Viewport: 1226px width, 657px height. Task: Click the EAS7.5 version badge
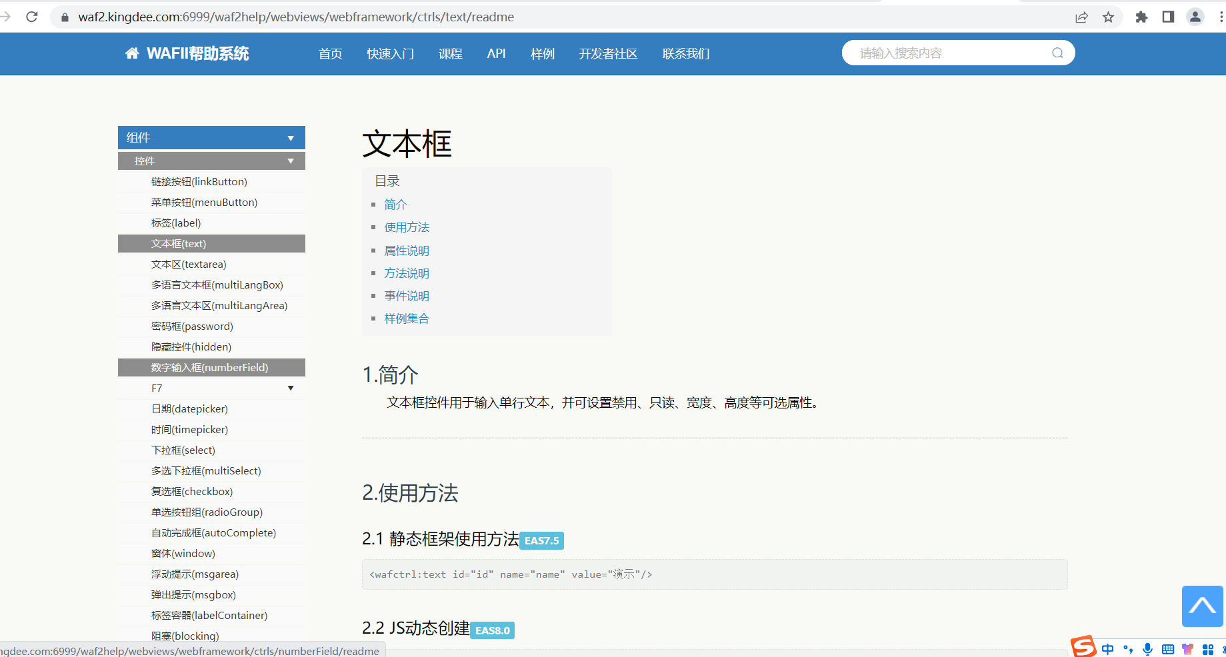click(x=542, y=541)
